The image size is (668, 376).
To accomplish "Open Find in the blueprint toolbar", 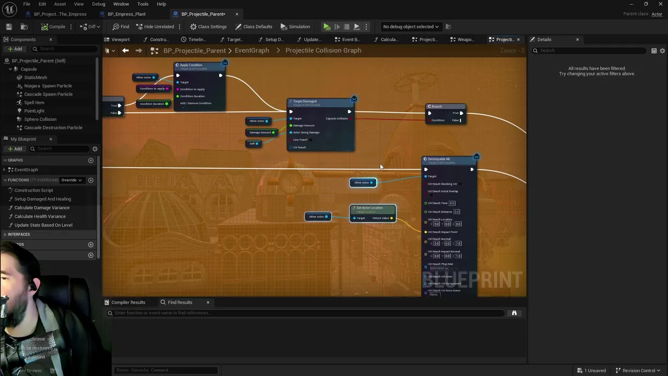I will coord(121,27).
